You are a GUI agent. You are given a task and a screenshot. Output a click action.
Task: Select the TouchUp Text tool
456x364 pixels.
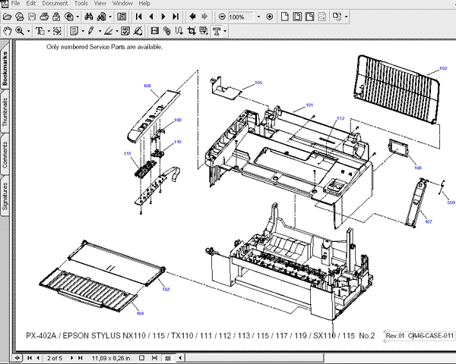pos(217,31)
